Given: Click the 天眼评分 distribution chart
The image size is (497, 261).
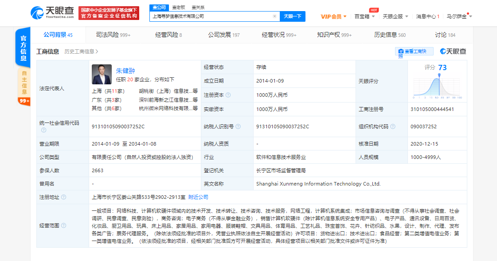Looking at the screenshot, I should coord(438,87).
